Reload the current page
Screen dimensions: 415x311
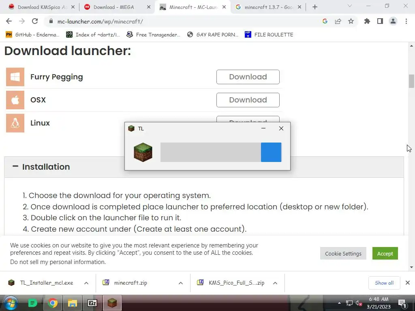click(x=35, y=21)
